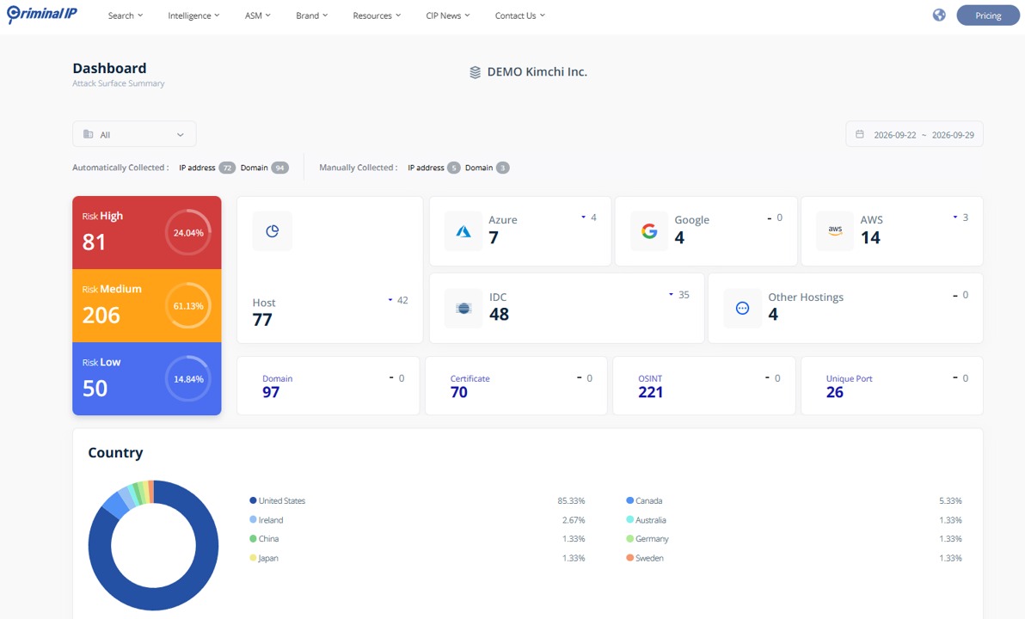Open the All group dropdown

point(134,134)
